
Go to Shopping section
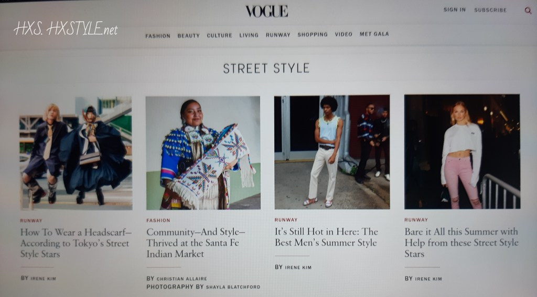point(313,35)
